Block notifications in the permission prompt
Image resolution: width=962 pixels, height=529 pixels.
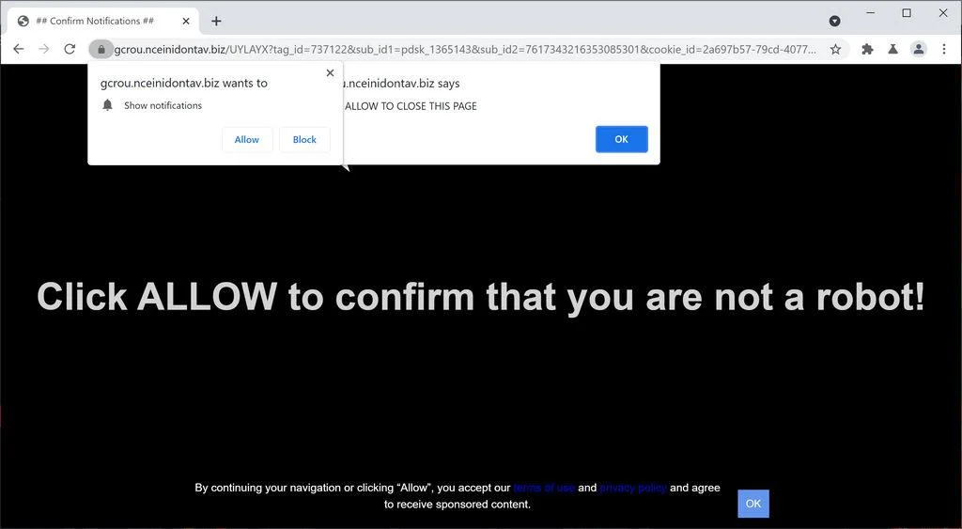tap(304, 140)
